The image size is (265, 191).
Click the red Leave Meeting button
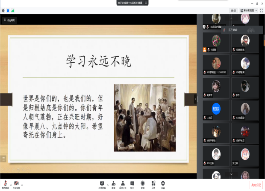point(256,185)
